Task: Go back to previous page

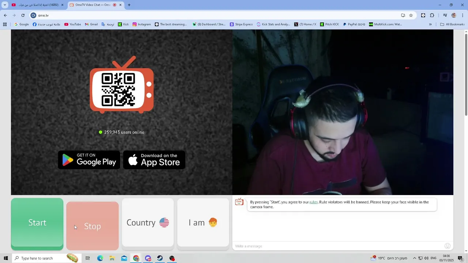Action: pyautogui.click(x=5, y=15)
